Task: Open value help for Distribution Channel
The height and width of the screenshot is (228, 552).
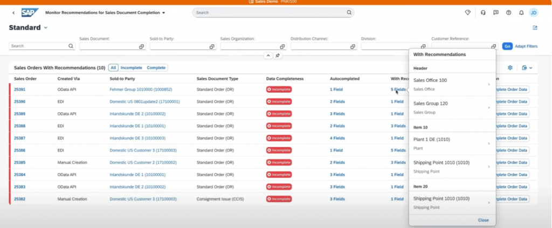Action: point(353,46)
